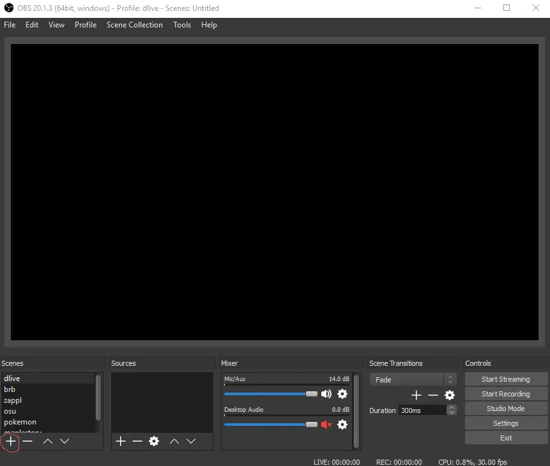Move the source down with the Sources down arrow

click(x=191, y=441)
